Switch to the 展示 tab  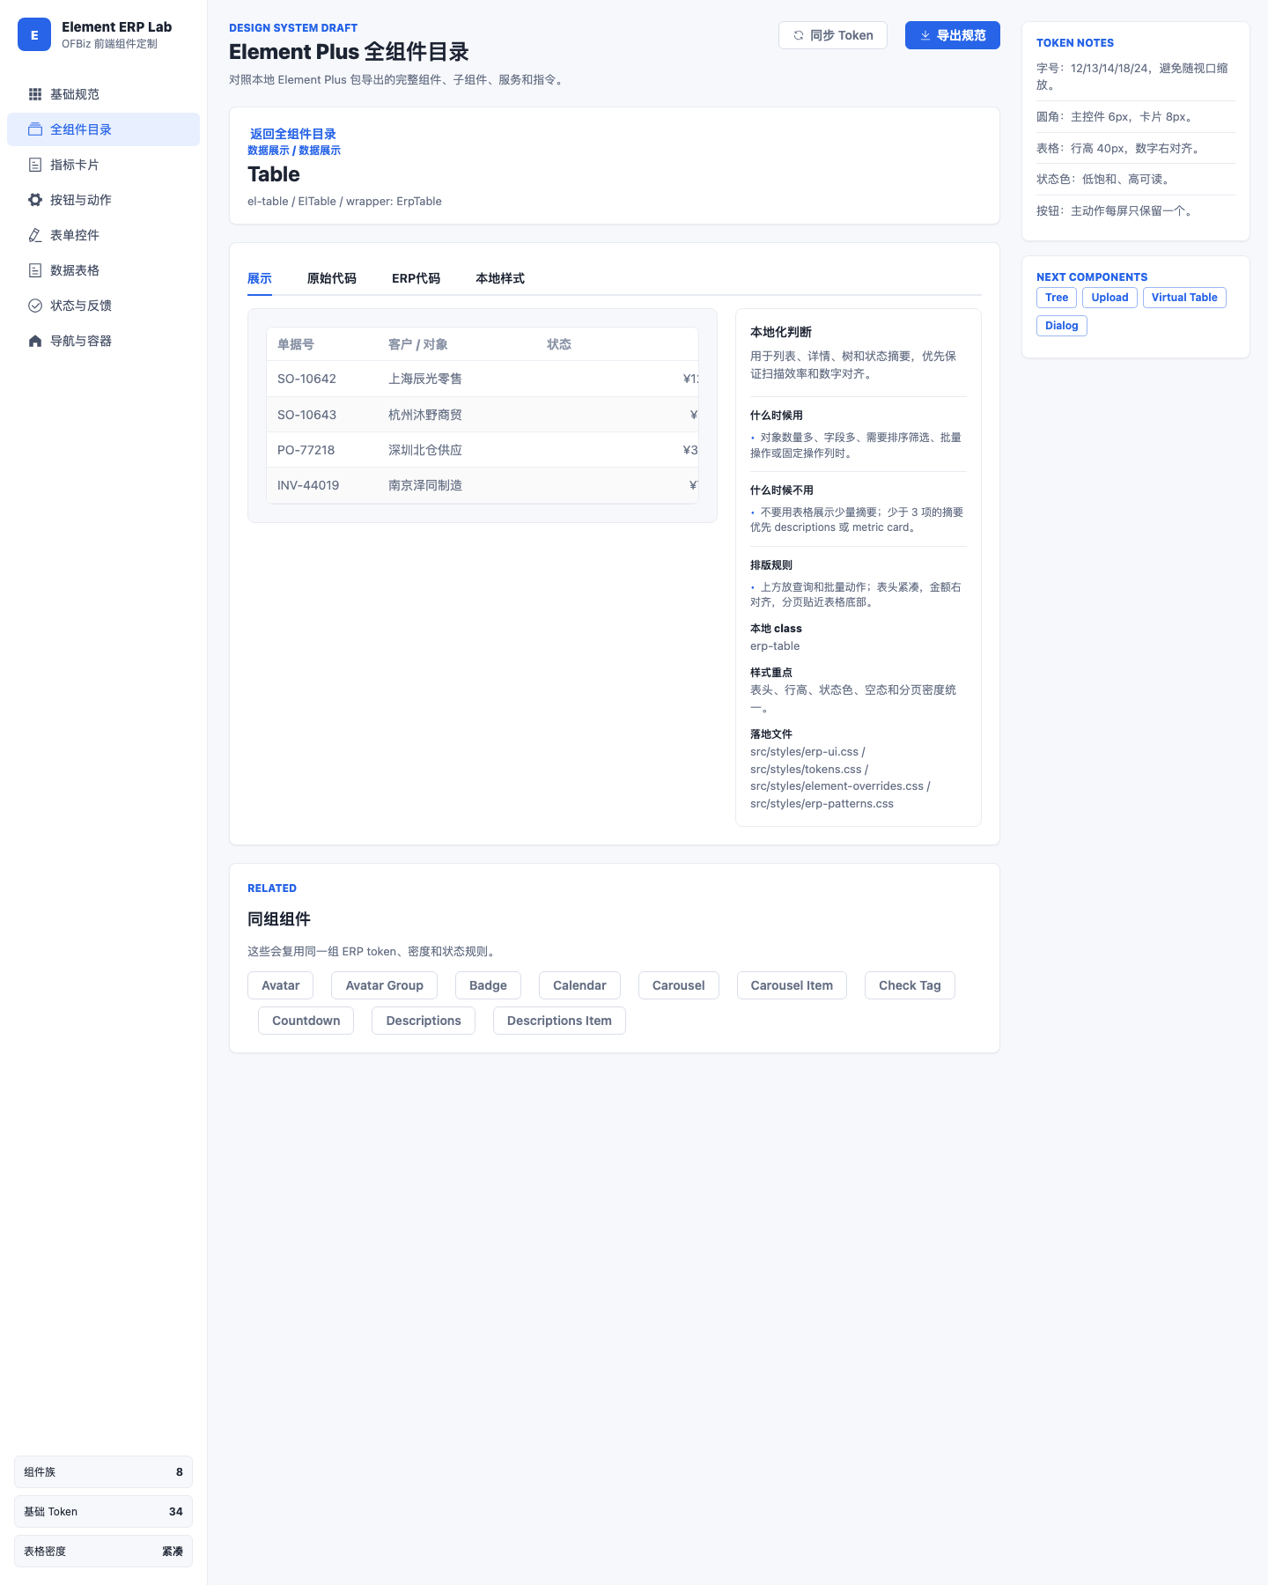click(x=260, y=278)
